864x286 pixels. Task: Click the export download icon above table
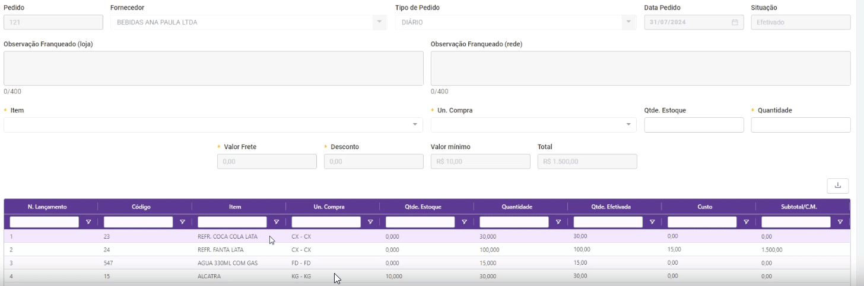coord(838,185)
